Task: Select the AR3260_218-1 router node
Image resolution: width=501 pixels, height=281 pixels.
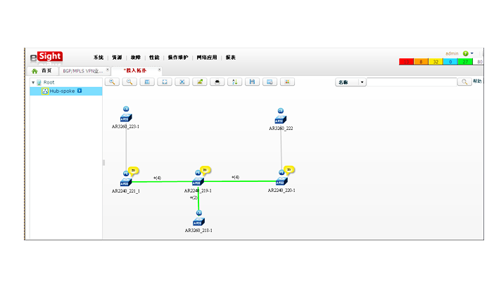Action: tap(199, 221)
